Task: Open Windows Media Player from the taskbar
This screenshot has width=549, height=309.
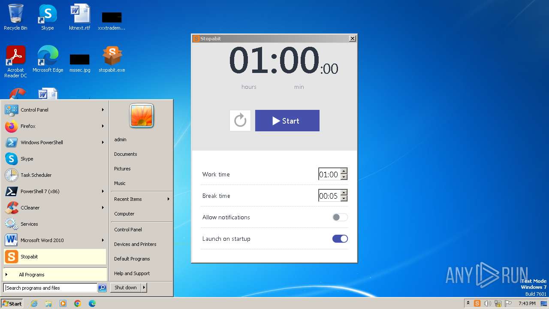Action: pos(63,303)
